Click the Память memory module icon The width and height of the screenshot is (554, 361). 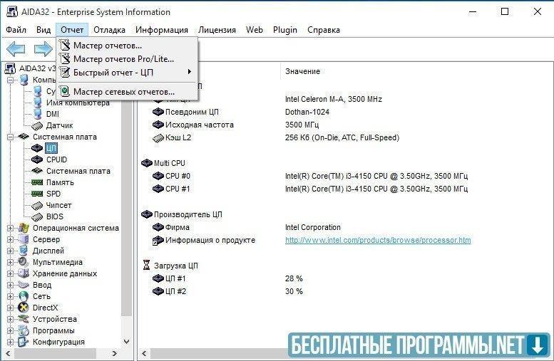click(37, 182)
